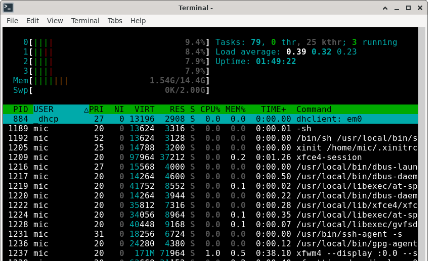Click the terminal icon in title bar

(8, 8)
